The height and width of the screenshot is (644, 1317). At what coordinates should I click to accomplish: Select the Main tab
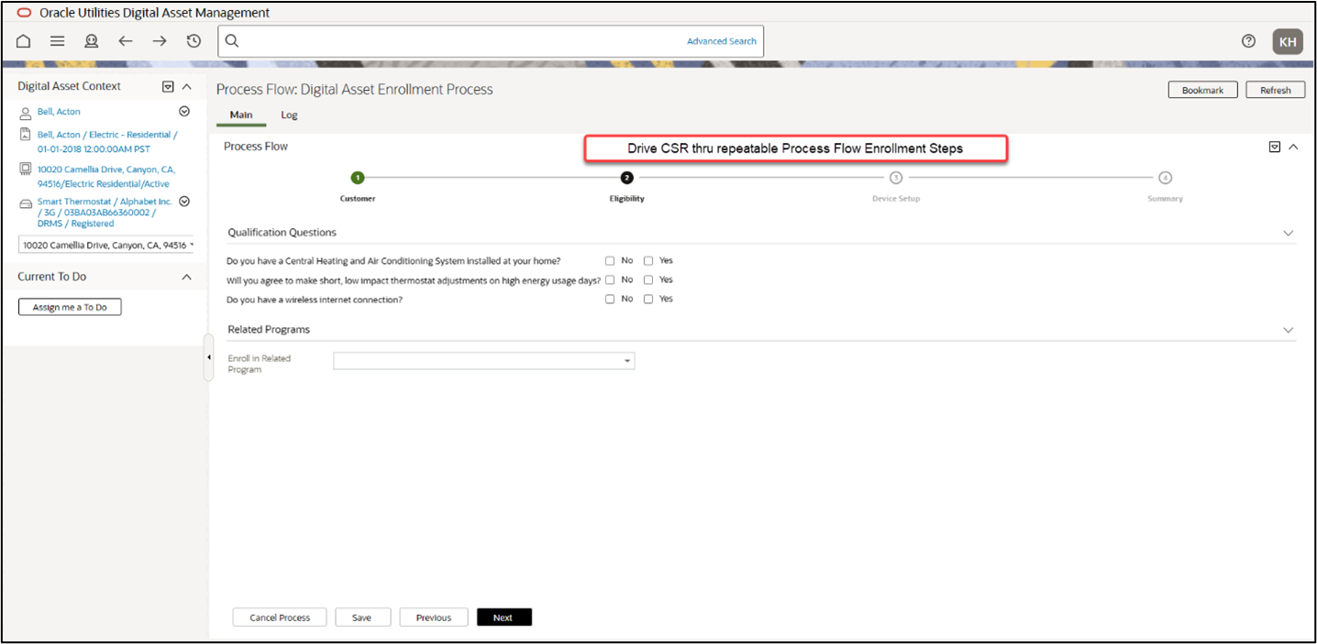241,115
